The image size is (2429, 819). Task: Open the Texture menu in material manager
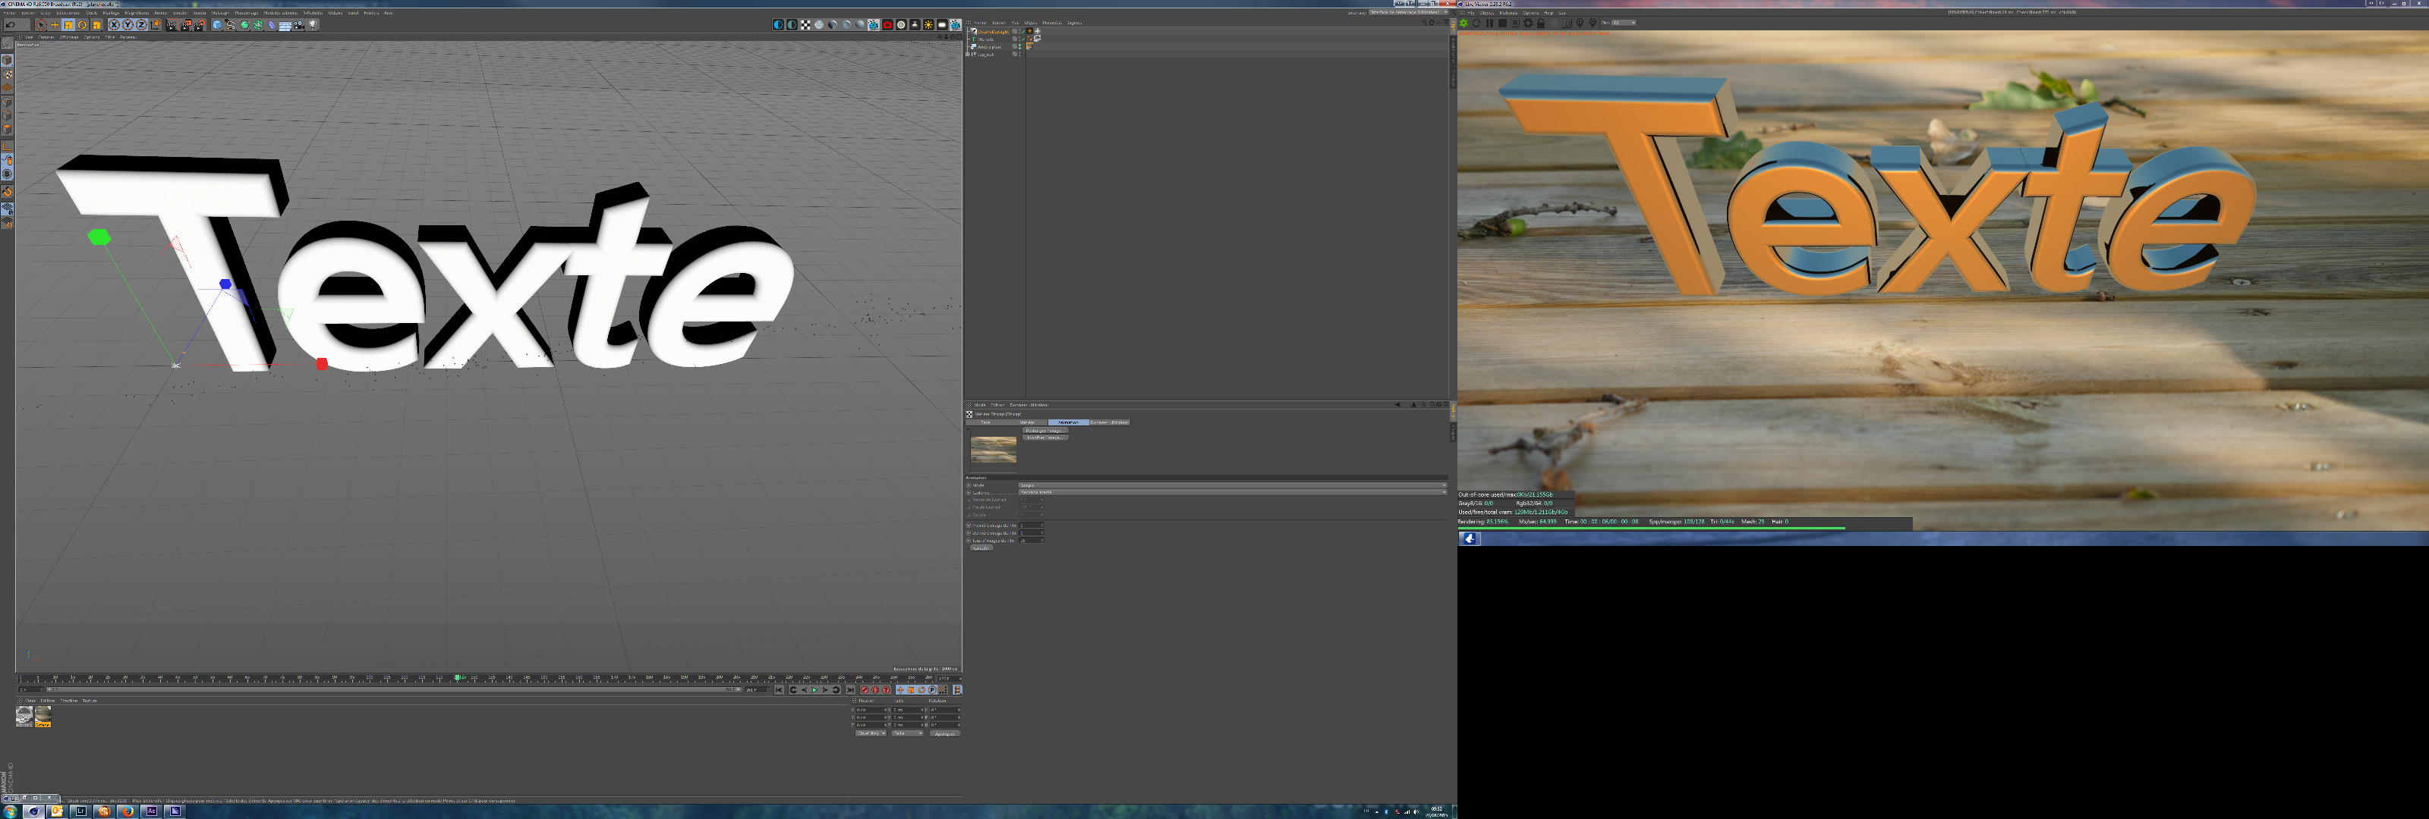pos(90,700)
